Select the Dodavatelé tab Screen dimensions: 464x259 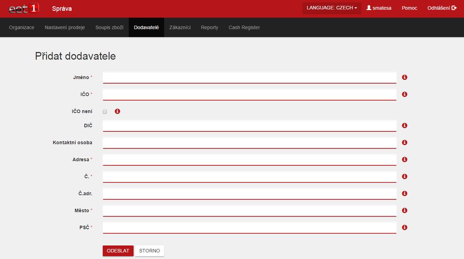pos(146,28)
